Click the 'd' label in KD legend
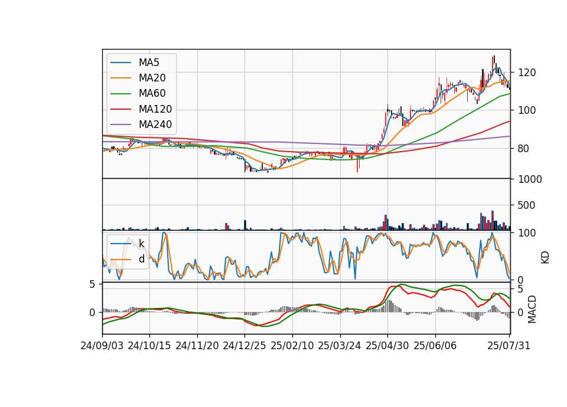The height and width of the screenshot is (407, 567). (142, 259)
